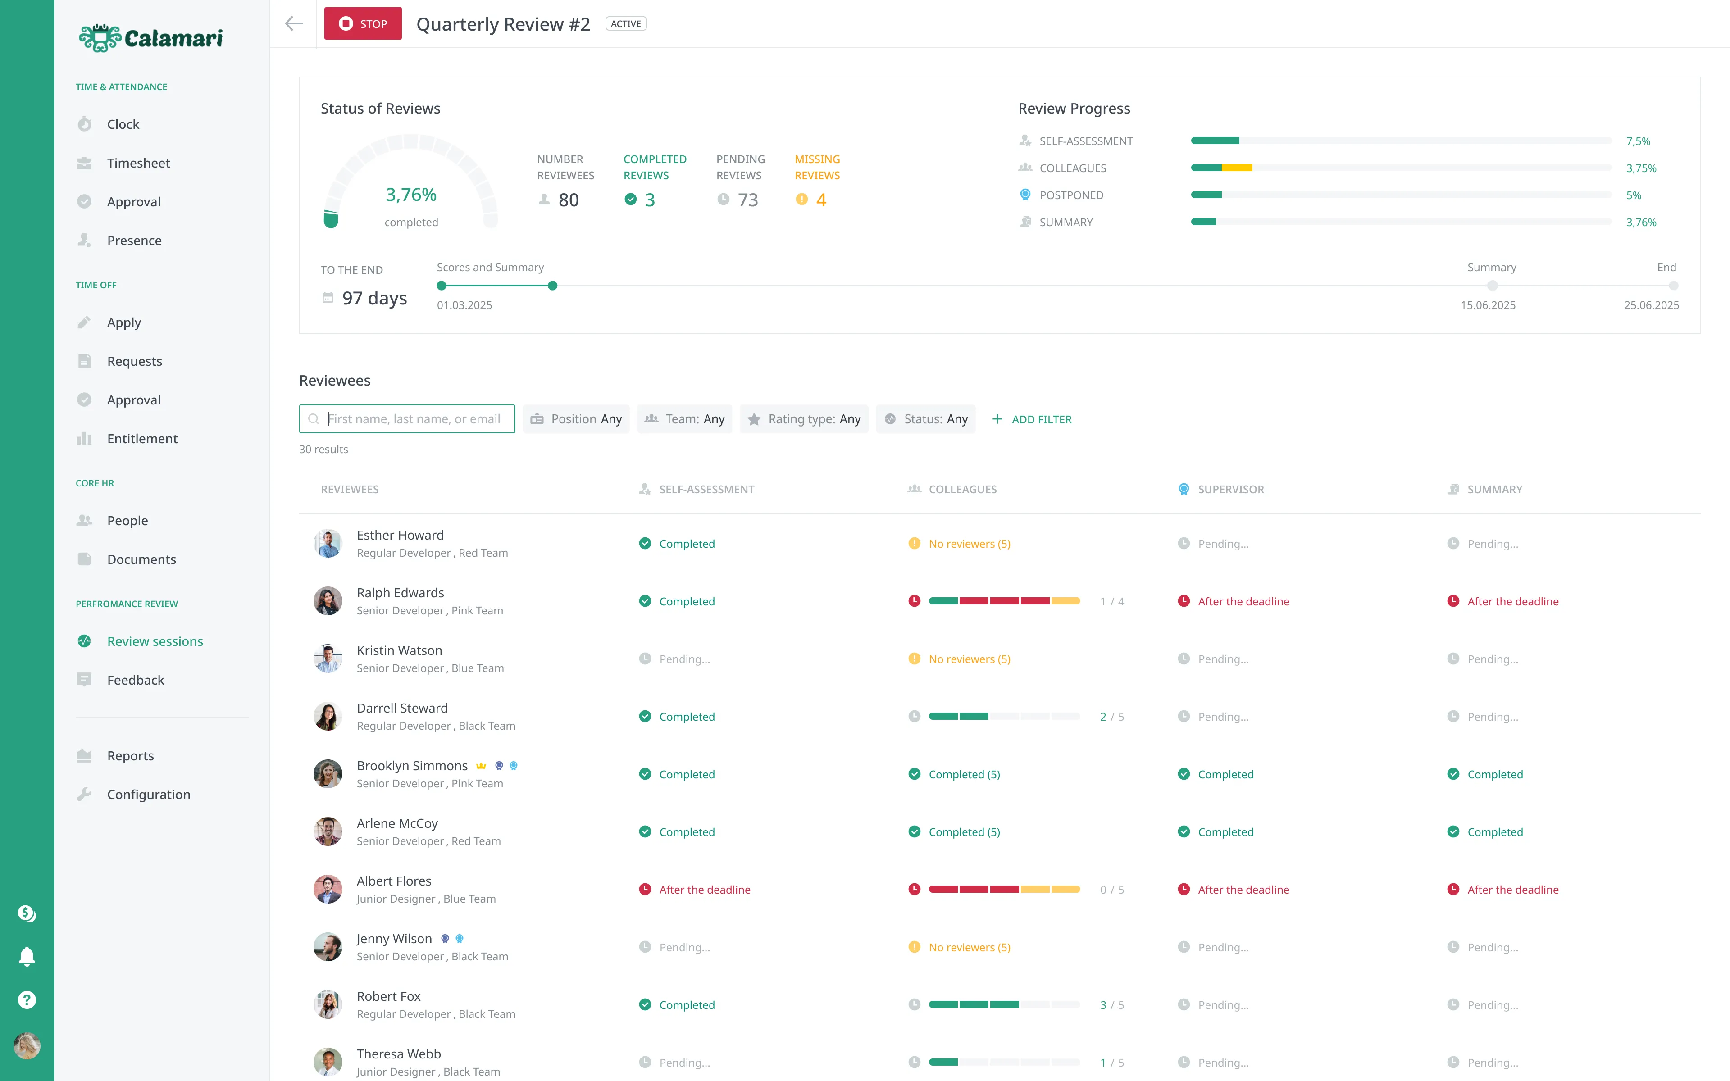
Task: Open the notifications bell icon
Action: [27, 956]
